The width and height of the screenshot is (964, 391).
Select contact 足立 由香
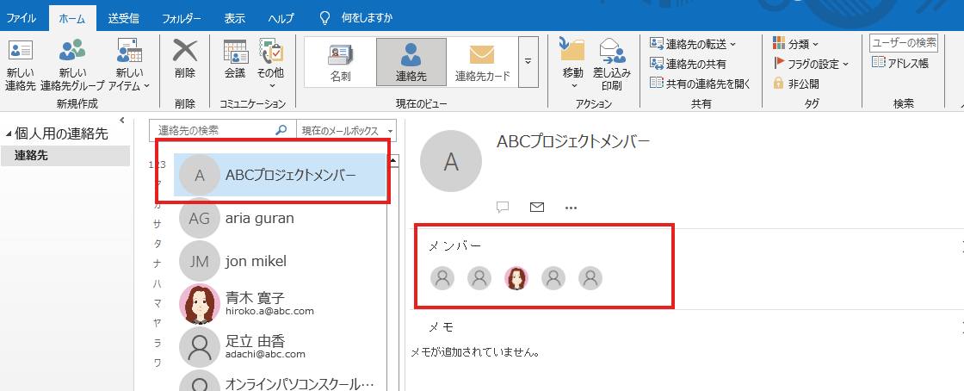coord(280,347)
